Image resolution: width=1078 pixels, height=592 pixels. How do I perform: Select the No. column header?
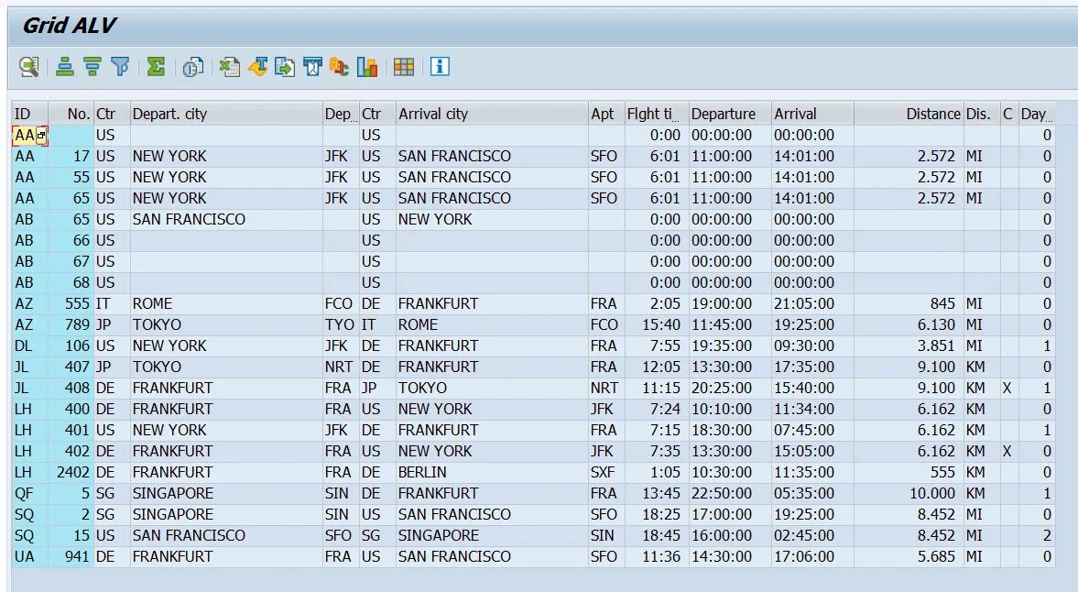[71, 115]
